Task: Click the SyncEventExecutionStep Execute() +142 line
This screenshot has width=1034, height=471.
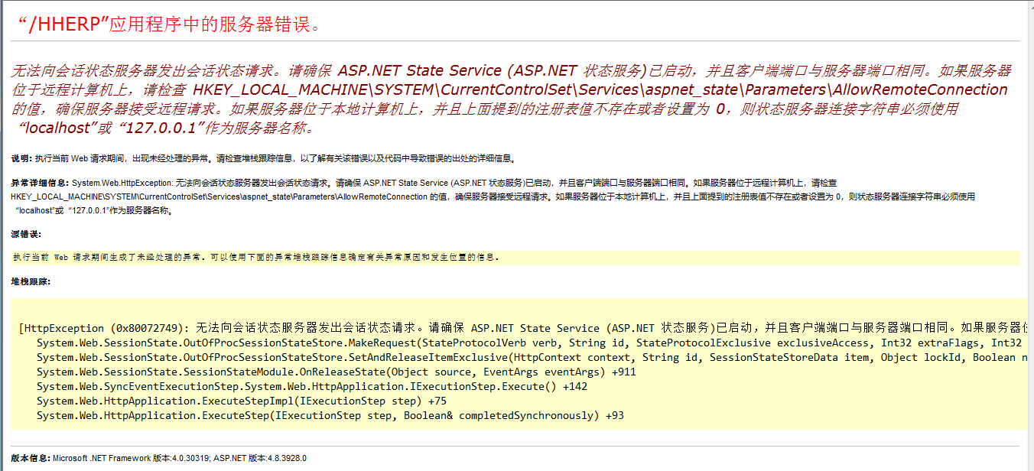Action: tap(312, 387)
